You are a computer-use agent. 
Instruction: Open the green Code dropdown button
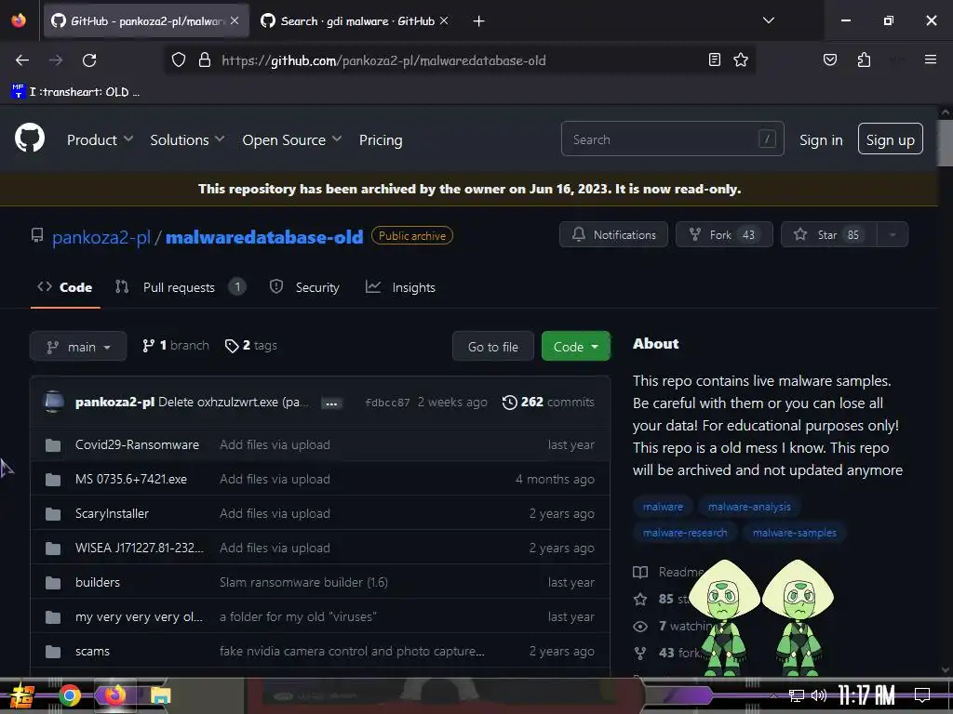tap(575, 346)
